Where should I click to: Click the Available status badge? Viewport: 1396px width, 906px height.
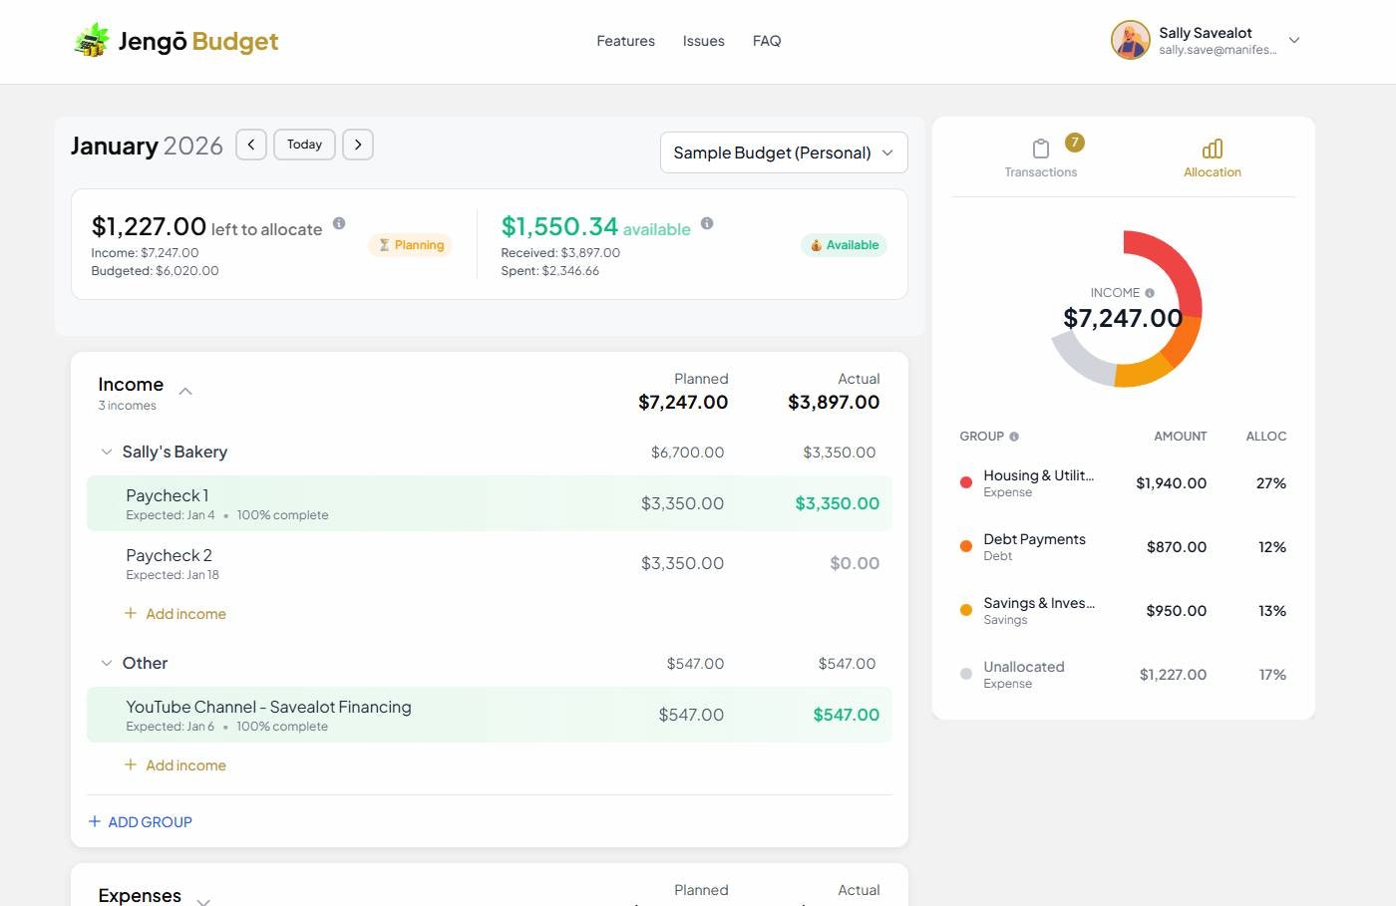844,244
